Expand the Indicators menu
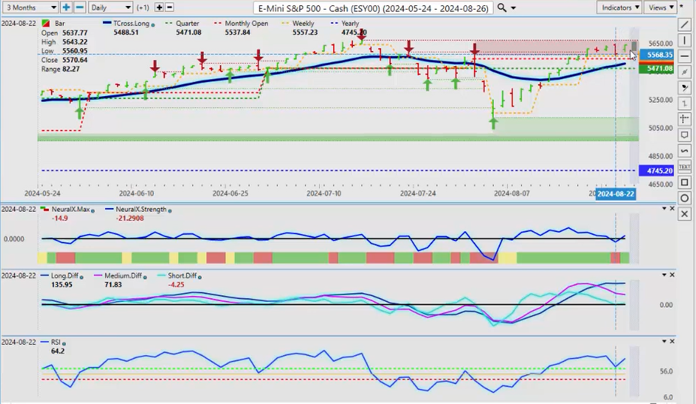 pos(620,8)
